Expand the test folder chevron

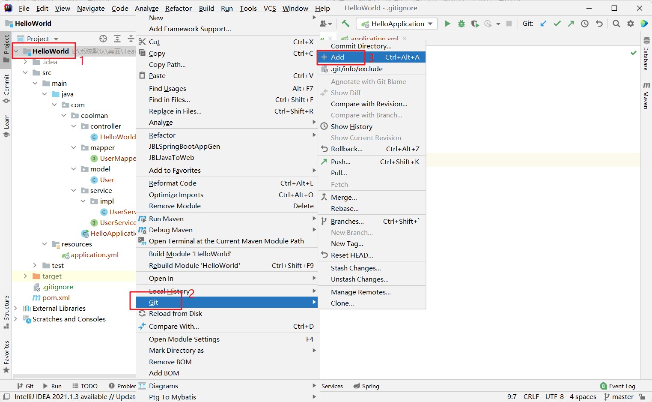coord(35,265)
